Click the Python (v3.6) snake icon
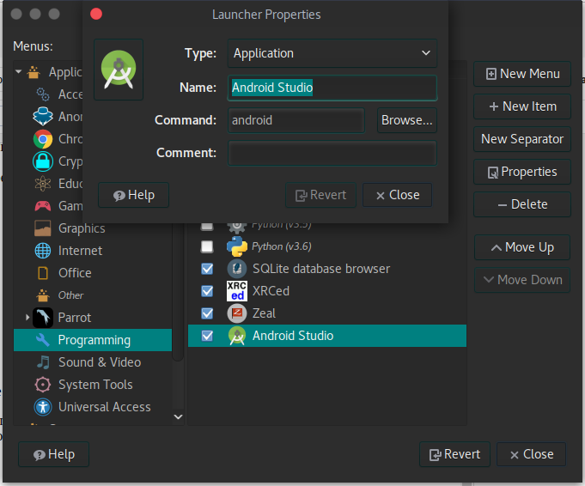This screenshot has width=585, height=486. point(237,246)
